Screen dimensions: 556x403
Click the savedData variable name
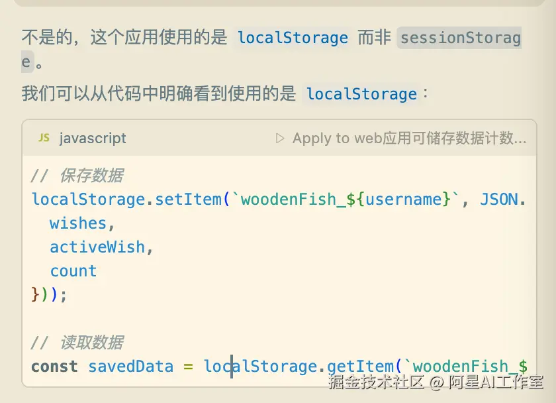(x=130, y=367)
